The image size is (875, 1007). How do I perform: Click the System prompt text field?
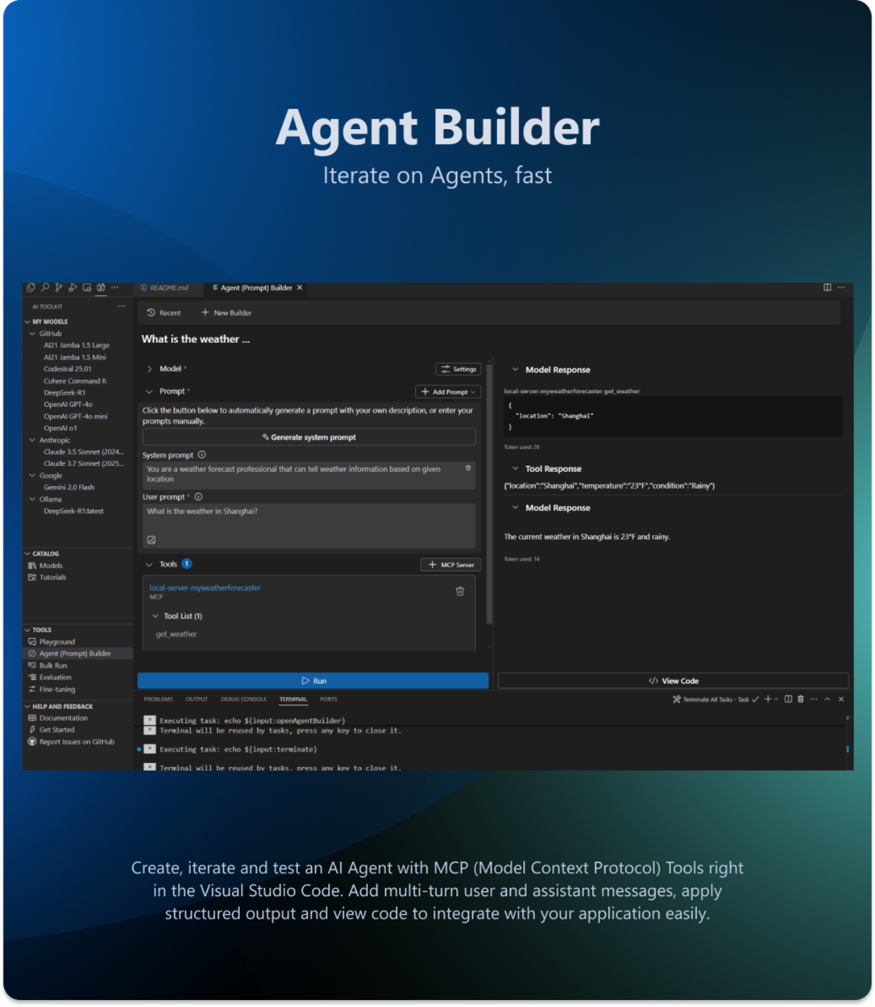(309, 475)
